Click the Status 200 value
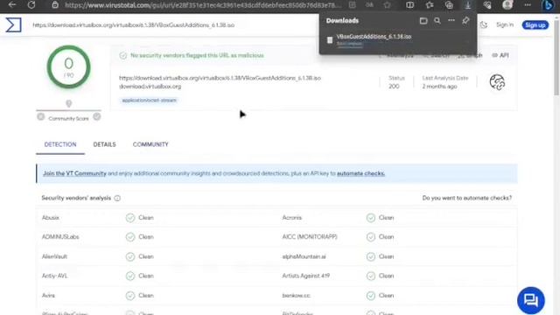The image size is (560, 315). [394, 87]
